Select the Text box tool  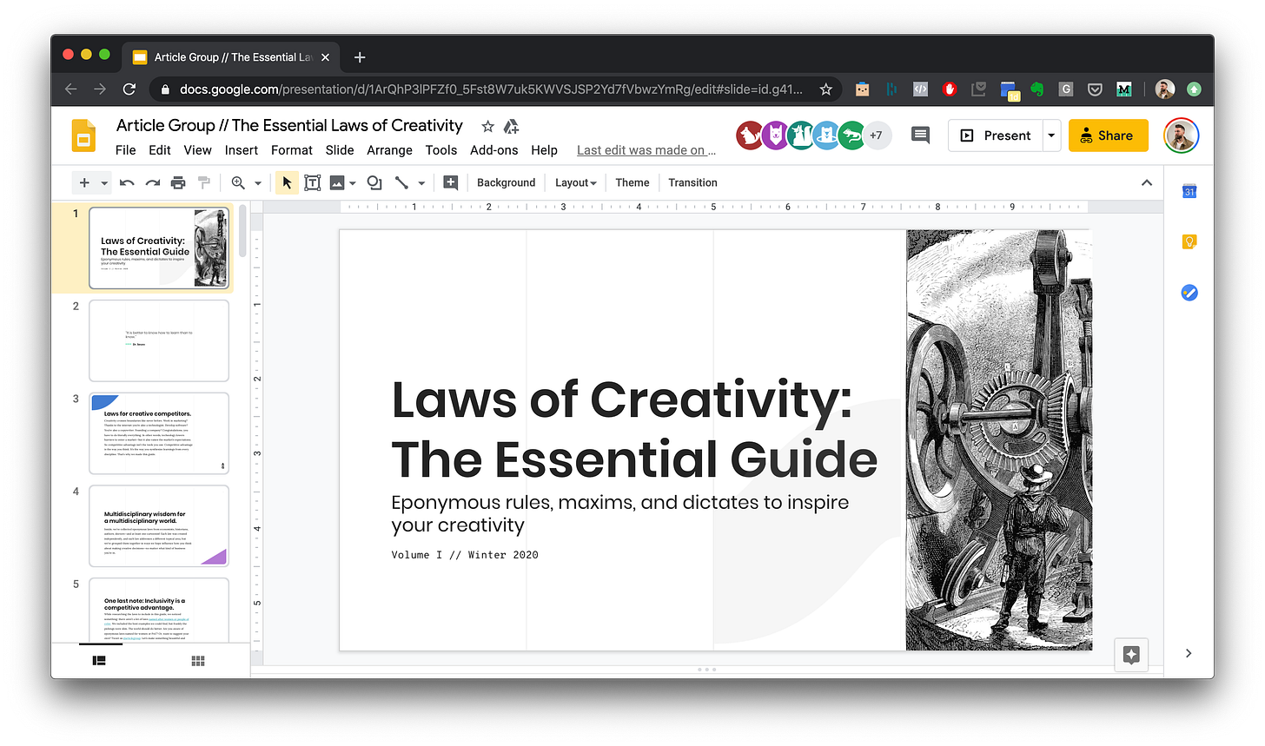pyautogui.click(x=312, y=182)
